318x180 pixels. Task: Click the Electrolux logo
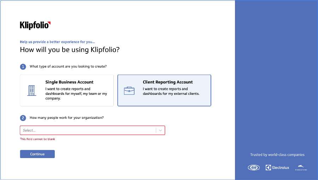click(x=277, y=168)
